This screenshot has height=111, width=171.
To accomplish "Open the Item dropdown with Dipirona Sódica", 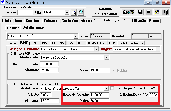I will 75,36.
